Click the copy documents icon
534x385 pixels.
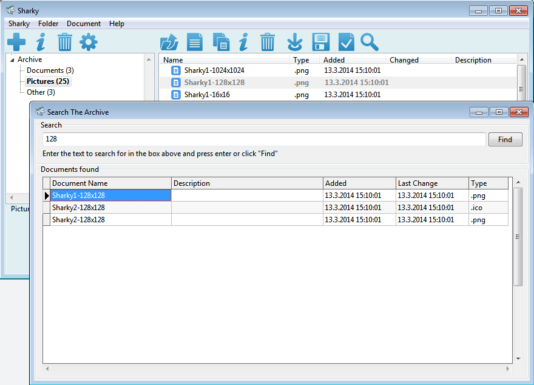coord(221,42)
